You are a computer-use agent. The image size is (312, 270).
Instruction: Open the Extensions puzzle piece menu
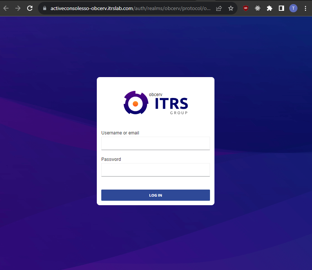pos(270,8)
